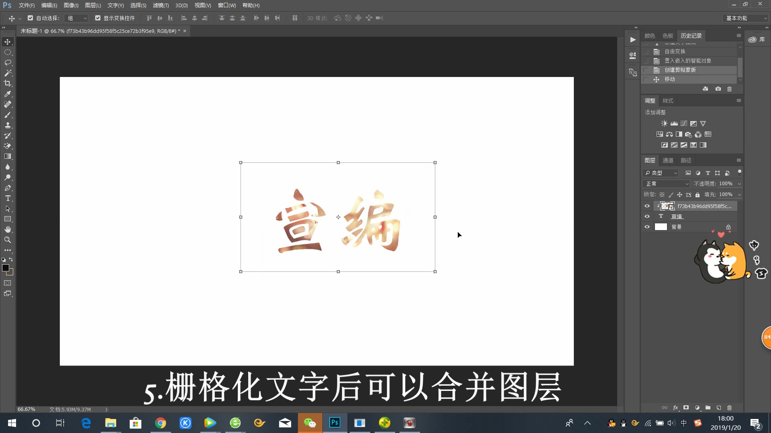Open the blend mode 正常 dropdown

[666, 183]
